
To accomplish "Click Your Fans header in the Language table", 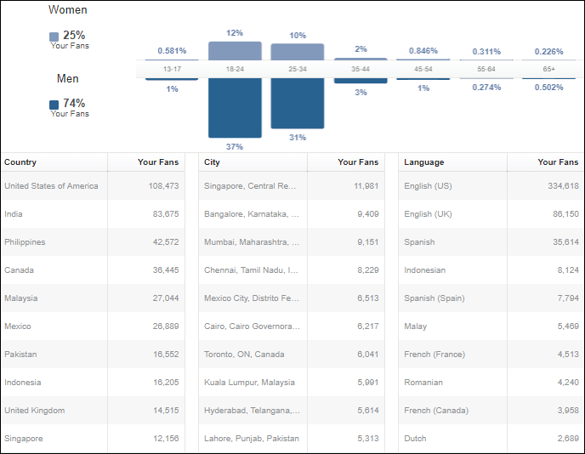I will click(558, 162).
